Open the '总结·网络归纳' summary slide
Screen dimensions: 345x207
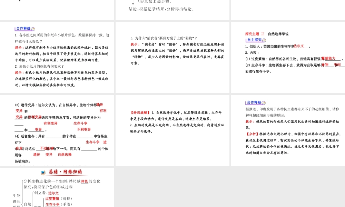[x=57, y=187]
